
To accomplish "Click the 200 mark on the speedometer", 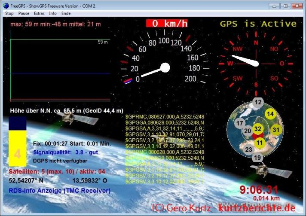I will pyautogui.click(x=190, y=79).
